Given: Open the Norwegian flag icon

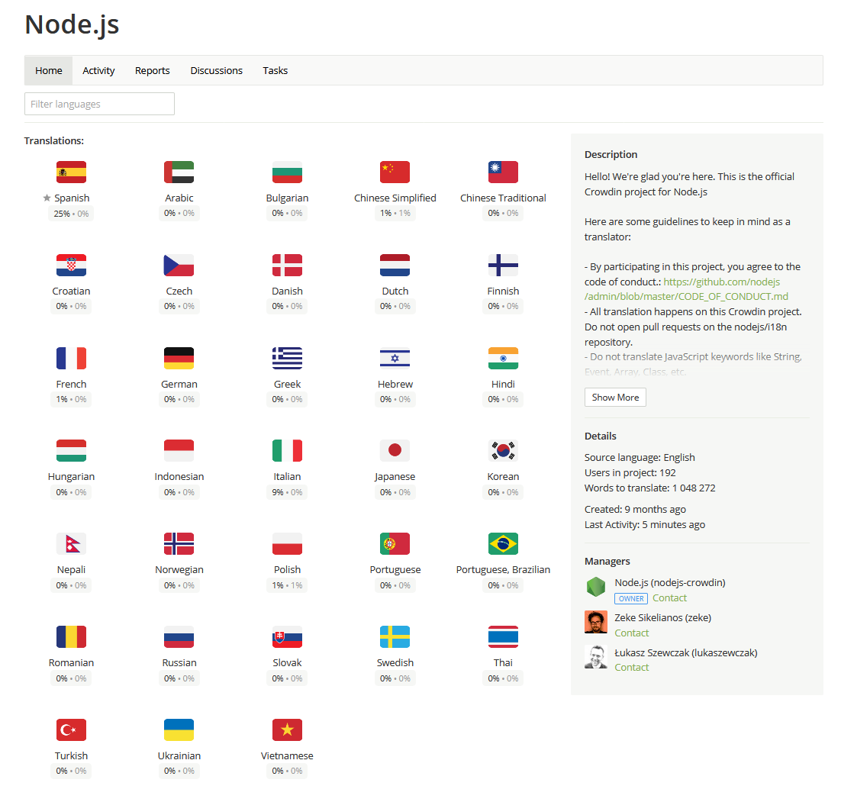Looking at the screenshot, I should tap(179, 544).
